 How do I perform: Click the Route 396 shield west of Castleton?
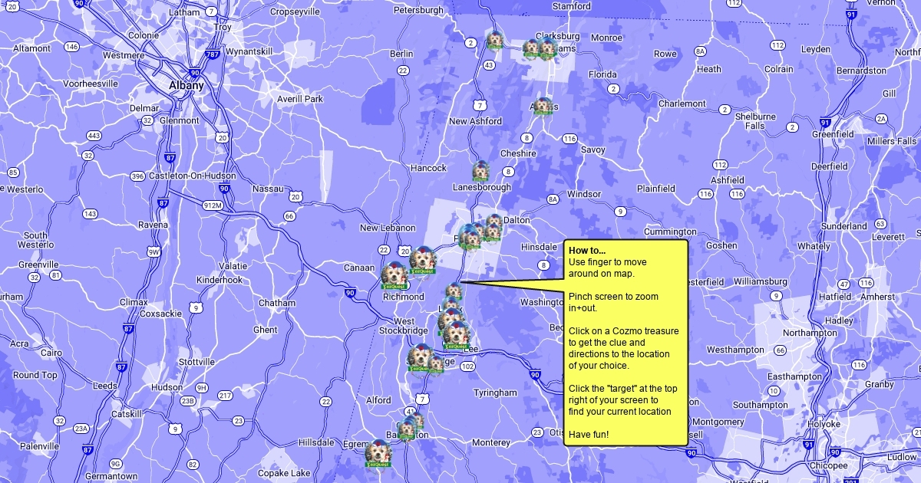tap(137, 176)
